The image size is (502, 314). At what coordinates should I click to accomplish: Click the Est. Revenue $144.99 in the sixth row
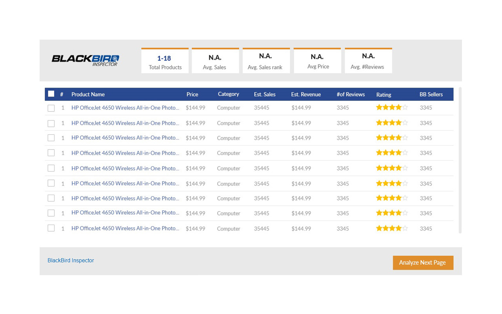pyautogui.click(x=301, y=183)
